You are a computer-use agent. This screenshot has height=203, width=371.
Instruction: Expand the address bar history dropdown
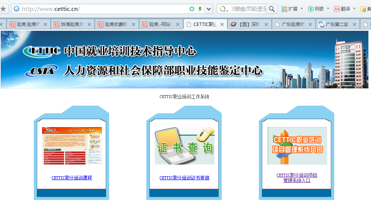[209, 9]
